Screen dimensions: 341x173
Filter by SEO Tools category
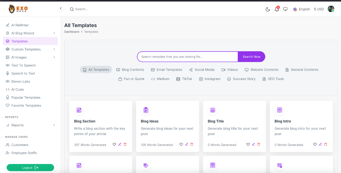point(273,79)
